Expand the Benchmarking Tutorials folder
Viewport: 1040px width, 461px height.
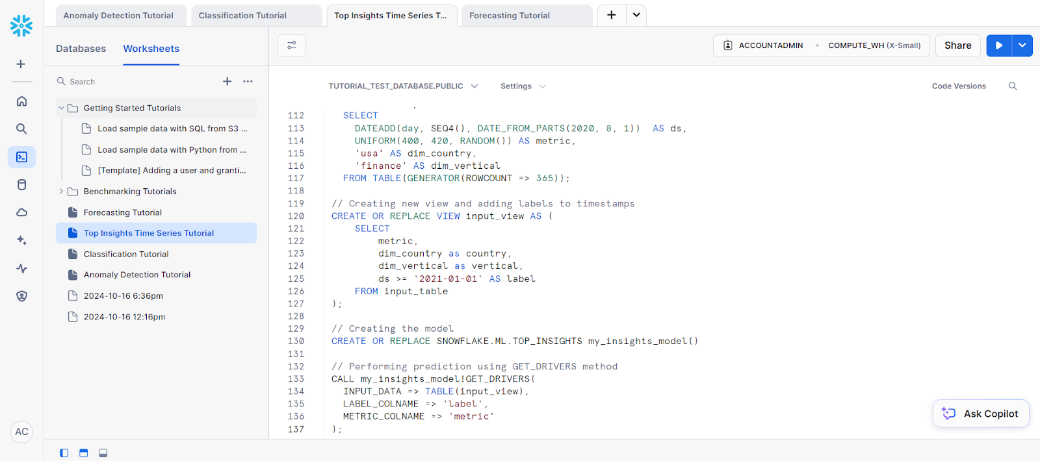pyautogui.click(x=61, y=192)
